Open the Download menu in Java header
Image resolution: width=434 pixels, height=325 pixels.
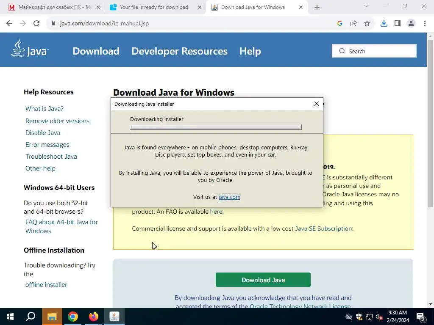(96, 51)
